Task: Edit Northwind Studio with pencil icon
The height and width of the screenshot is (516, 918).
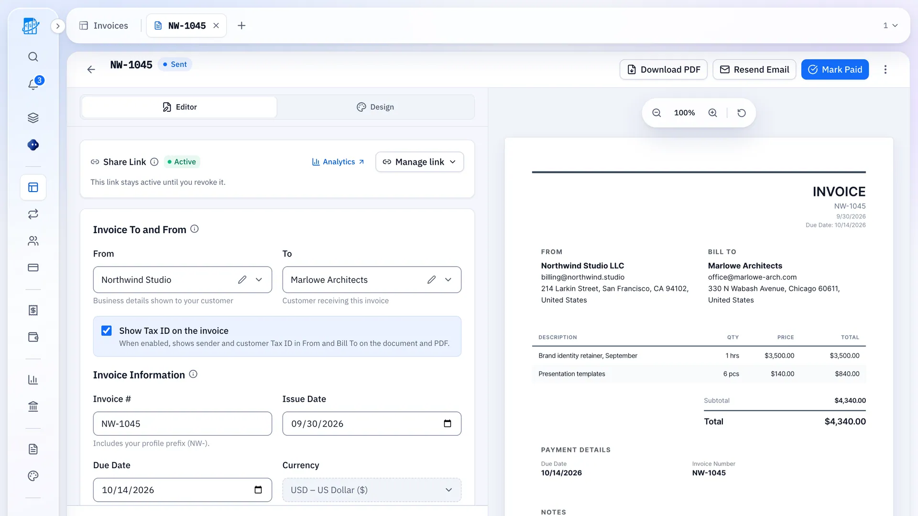Action: pyautogui.click(x=242, y=280)
